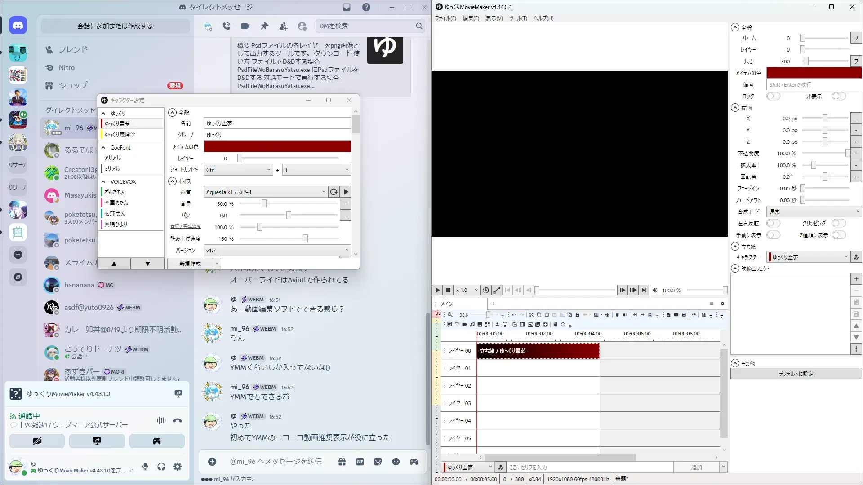Viewport: 863px width, 485px height.
Task: Open pinned messages in Discord header
Action: click(264, 26)
